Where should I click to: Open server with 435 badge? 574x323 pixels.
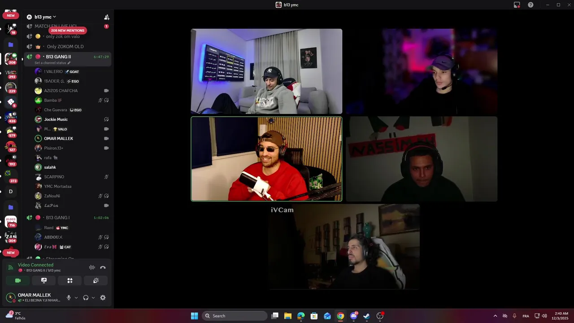[11, 117]
